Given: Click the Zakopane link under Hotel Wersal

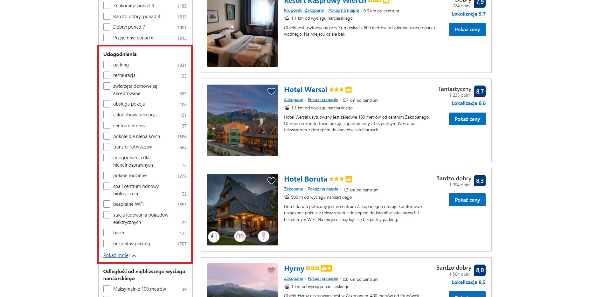Looking at the screenshot, I should pos(294,100).
